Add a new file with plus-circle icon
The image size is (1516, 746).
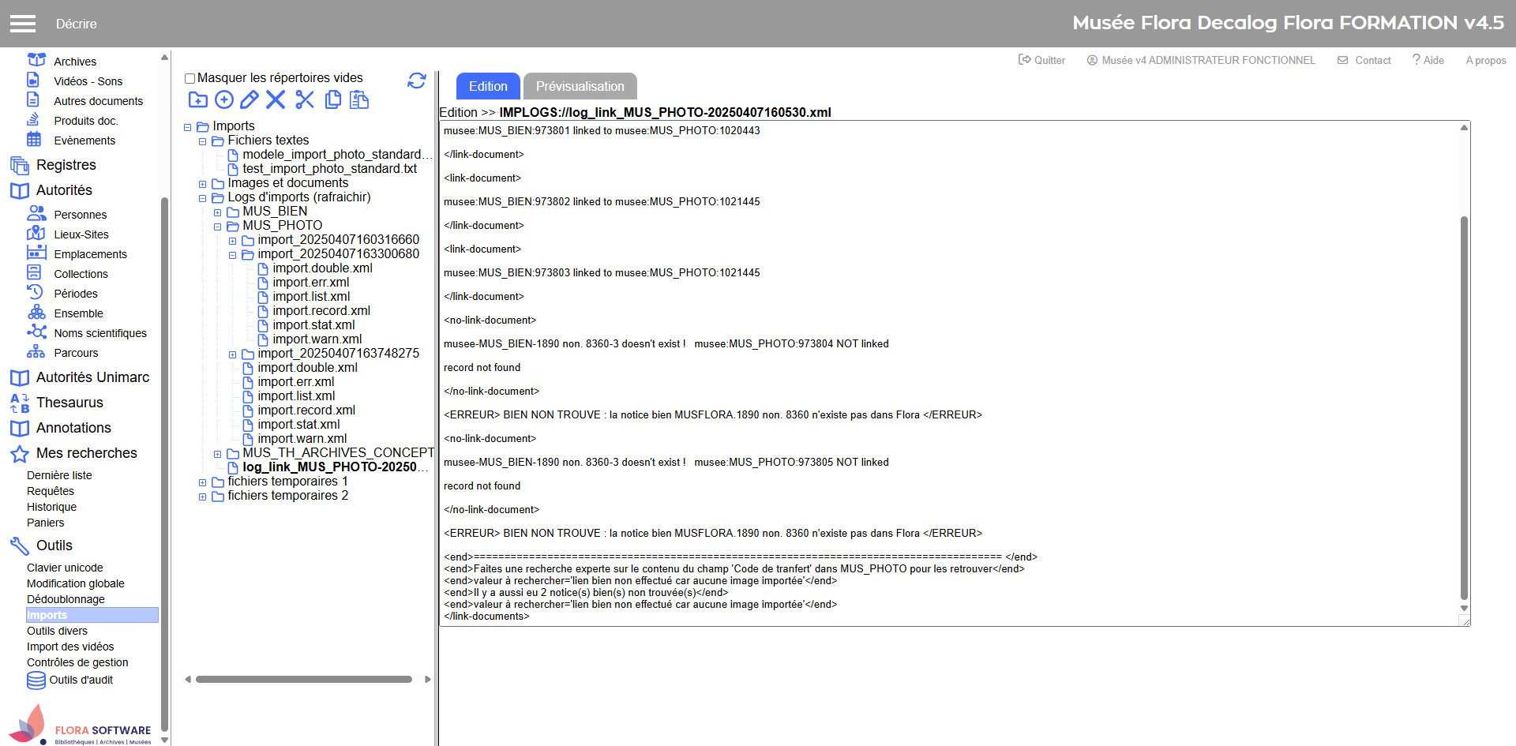(224, 99)
